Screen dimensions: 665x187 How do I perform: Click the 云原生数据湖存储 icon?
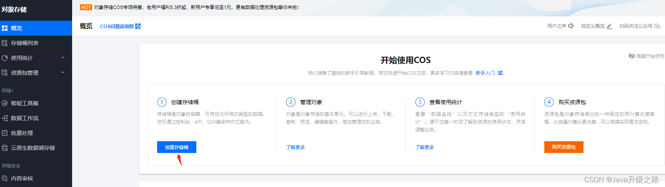pos(5,148)
